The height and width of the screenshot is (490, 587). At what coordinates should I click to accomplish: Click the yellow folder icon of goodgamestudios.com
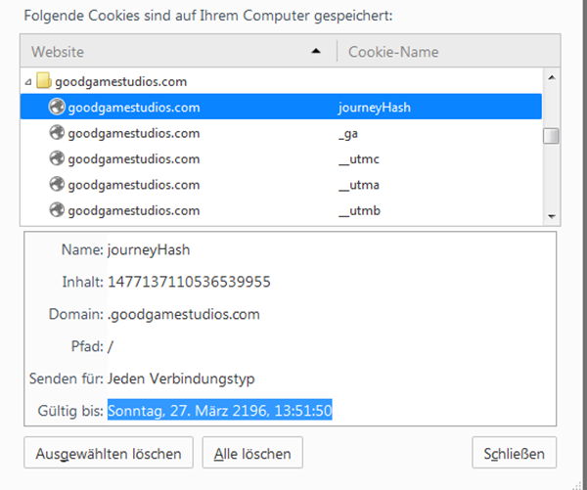tap(43, 80)
